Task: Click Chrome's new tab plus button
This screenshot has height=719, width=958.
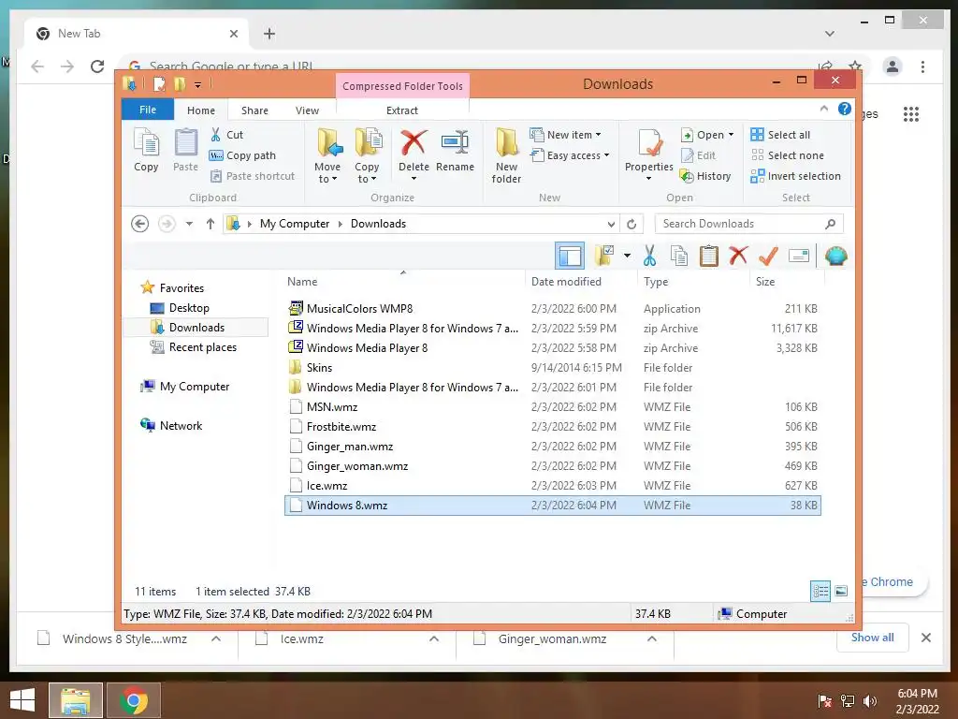Action: 269,34
